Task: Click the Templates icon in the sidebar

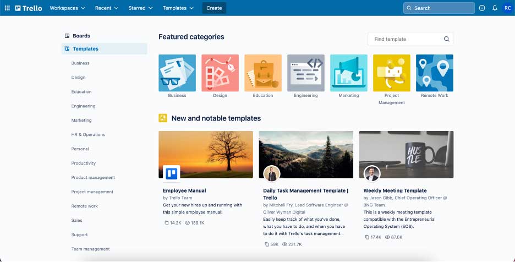Action: pyautogui.click(x=67, y=48)
